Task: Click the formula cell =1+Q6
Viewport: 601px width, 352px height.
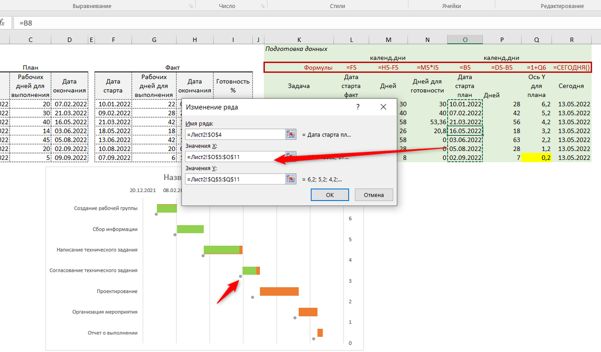Action: (536, 67)
